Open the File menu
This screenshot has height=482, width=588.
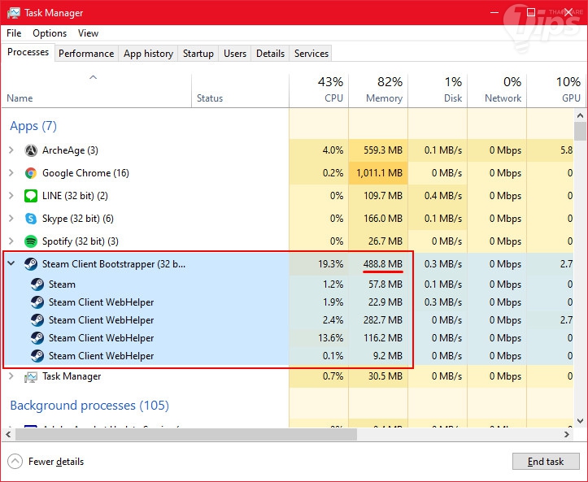pyautogui.click(x=14, y=33)
